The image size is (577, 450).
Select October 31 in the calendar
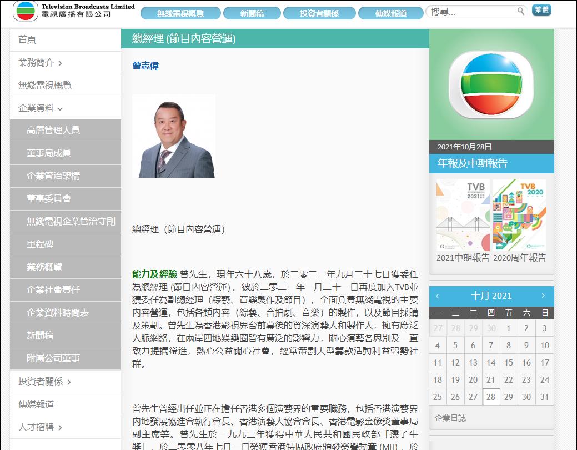click(x=545, y=397)
